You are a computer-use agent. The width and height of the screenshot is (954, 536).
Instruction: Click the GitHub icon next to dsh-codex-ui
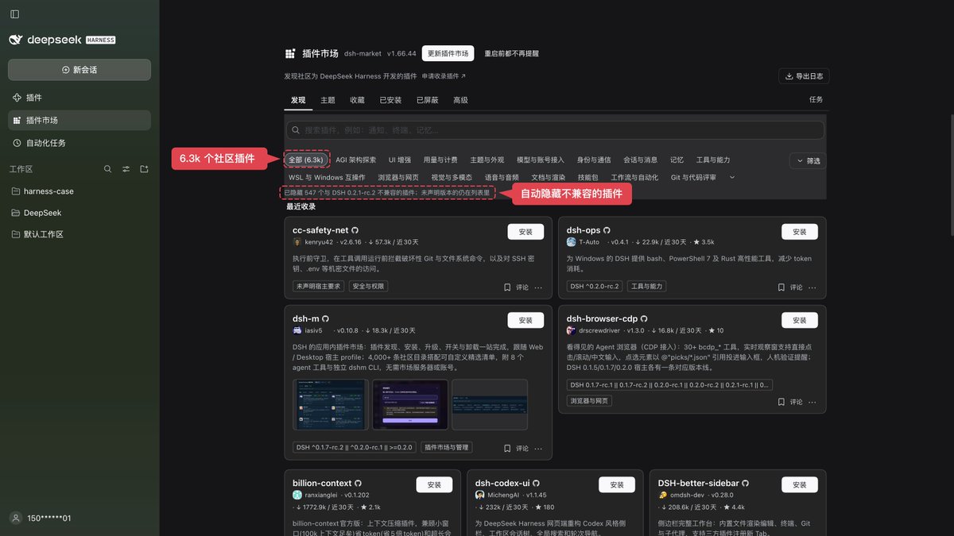click(536, 483)
